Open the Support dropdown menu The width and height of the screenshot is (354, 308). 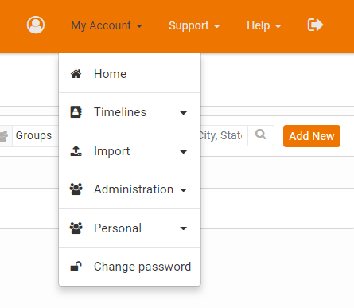click(x=194, y=25)
